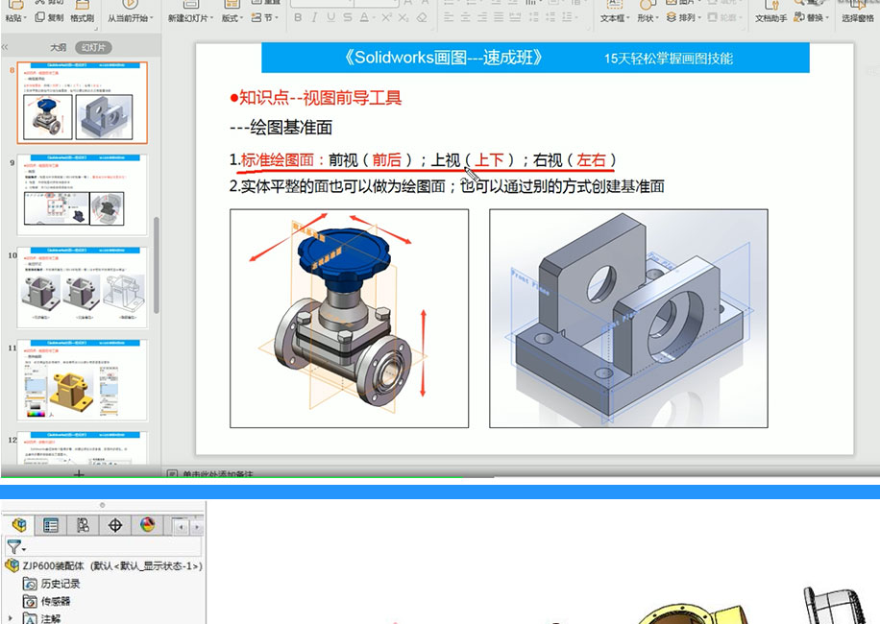This screenshot has width=880, height=624.
Task: Select slide 11 thumbnail
Action: click(x=82, y=379)
